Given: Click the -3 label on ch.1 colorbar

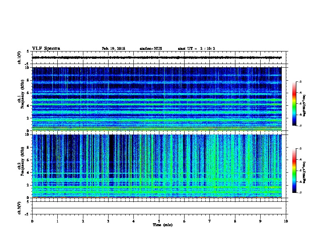Looking at the screenshot, I should (300, 81).
